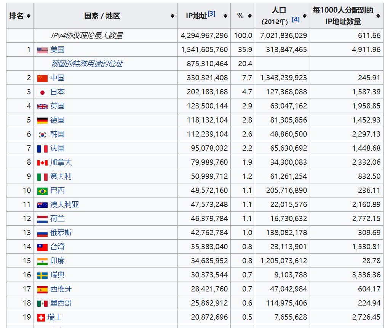
Task: Click the Japan flag icon
Action: point(42,92)
